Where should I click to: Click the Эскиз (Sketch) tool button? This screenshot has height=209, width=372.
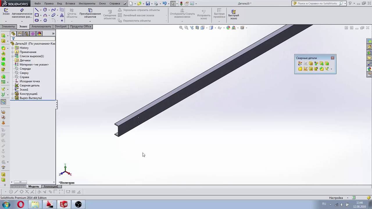[x=6, y=12]
